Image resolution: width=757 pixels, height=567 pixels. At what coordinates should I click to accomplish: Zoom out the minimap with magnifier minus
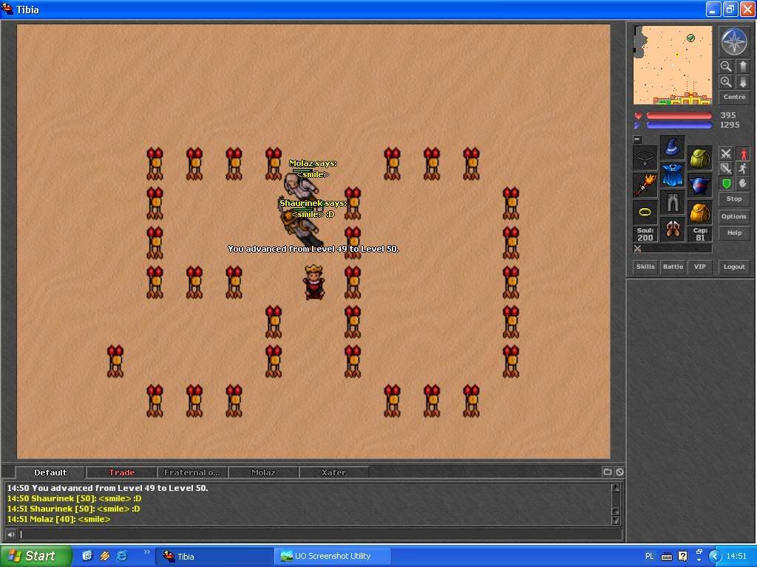(x=726, y=66)
